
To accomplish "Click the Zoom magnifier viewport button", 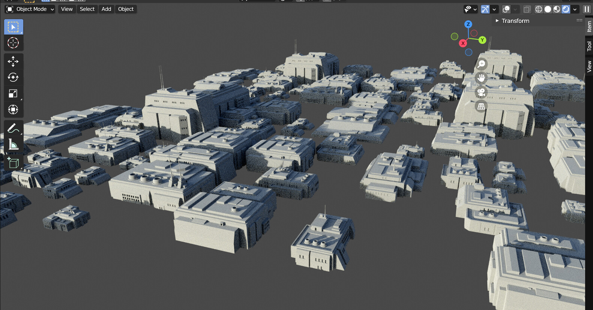I will click(481, 64).
